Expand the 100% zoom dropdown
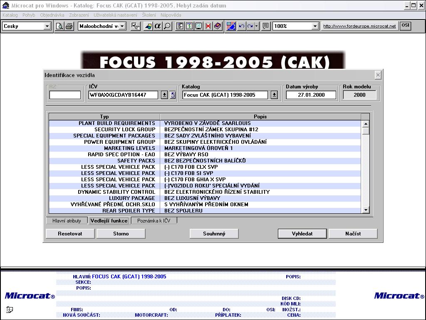This screenshot has height=320, width=426. [315, 26]
